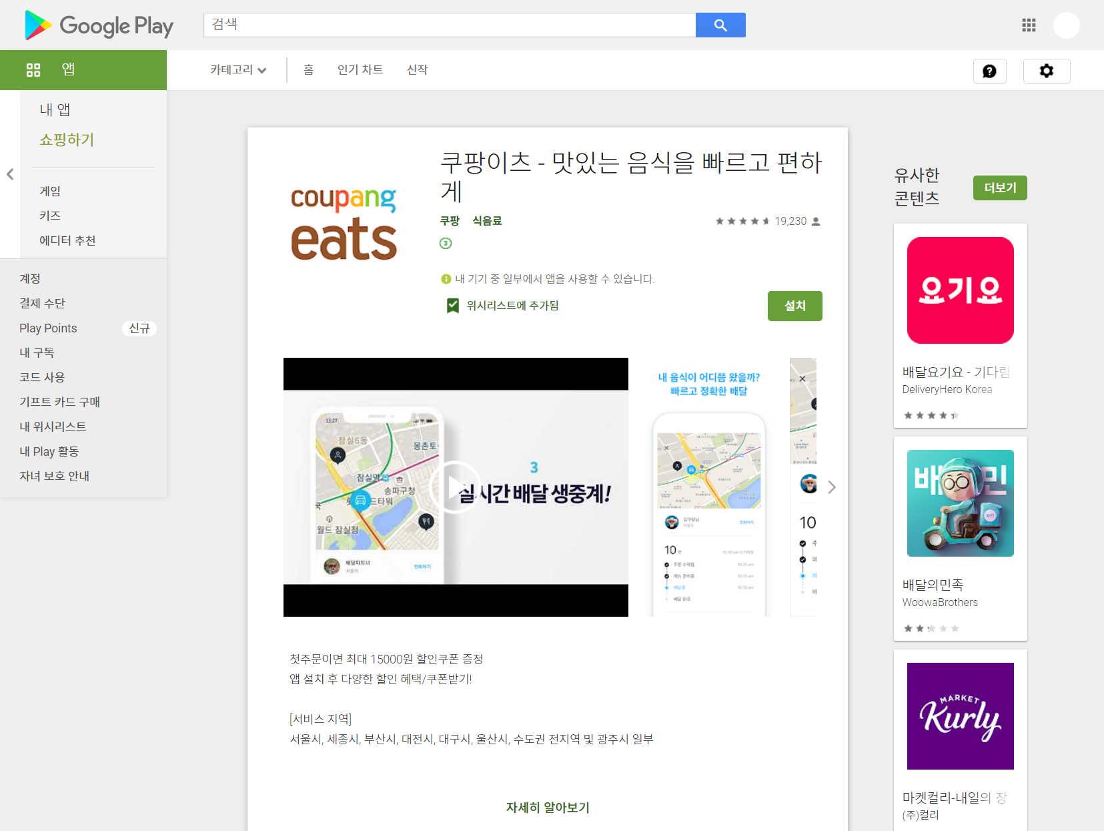
Task: Focus the 검색 search field
Action: coord(450,25)
